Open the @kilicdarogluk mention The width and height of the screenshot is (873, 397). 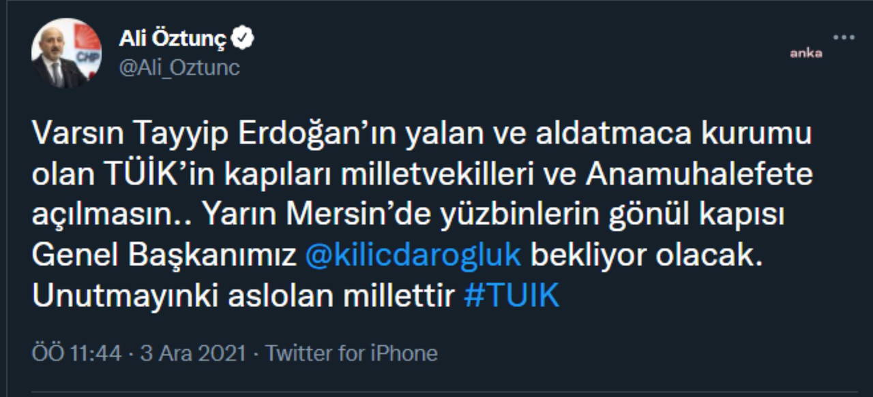tap(413, 255)
